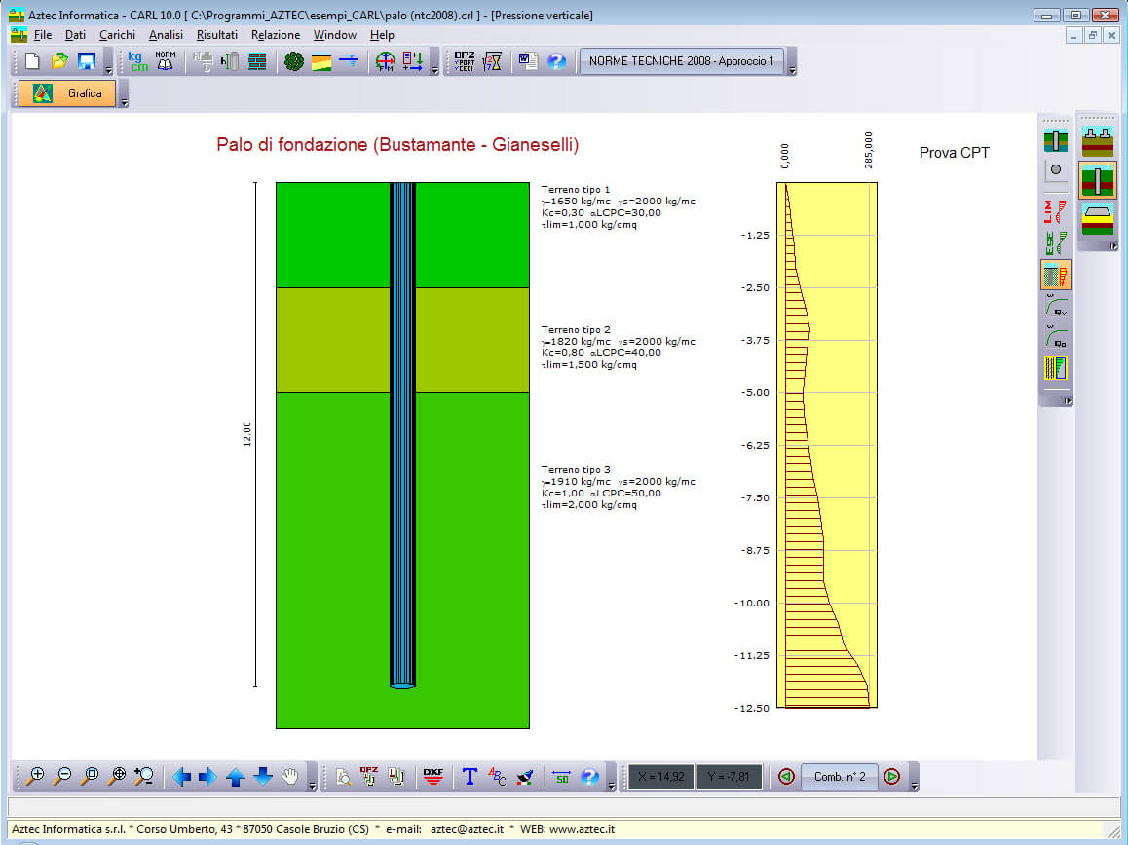Expand the Grafica toolbar options arrow

124,101
